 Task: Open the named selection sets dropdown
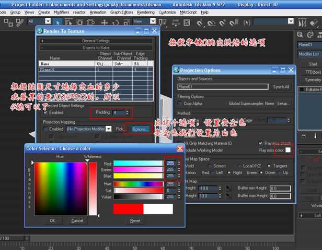tap(291, 21)
